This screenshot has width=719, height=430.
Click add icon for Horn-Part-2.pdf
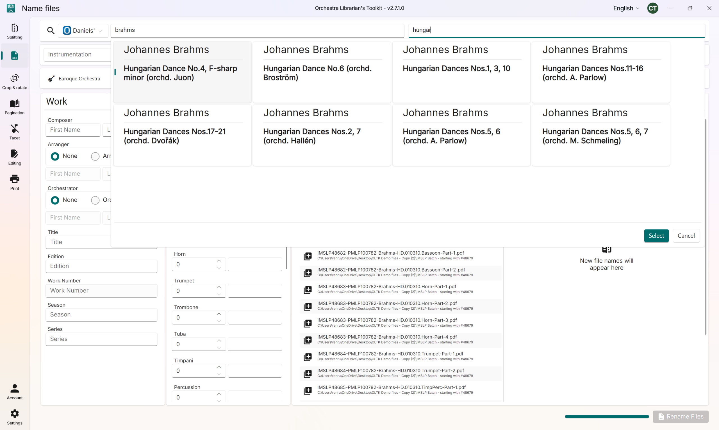pos(308,306)
